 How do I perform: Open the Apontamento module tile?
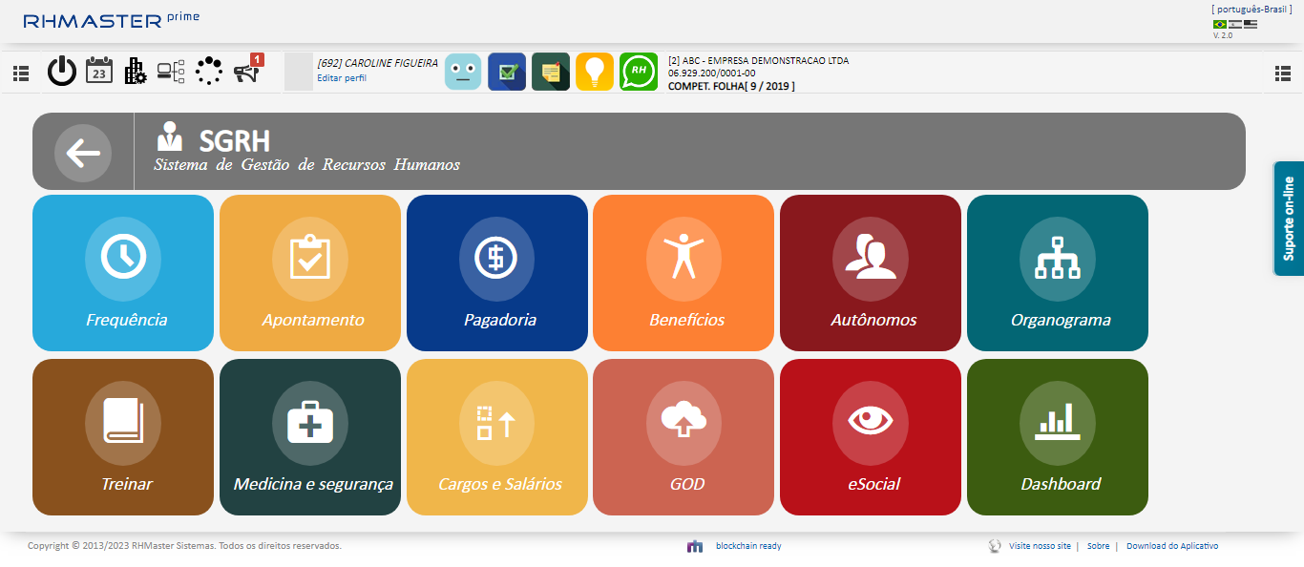click(x=310, y=273)
